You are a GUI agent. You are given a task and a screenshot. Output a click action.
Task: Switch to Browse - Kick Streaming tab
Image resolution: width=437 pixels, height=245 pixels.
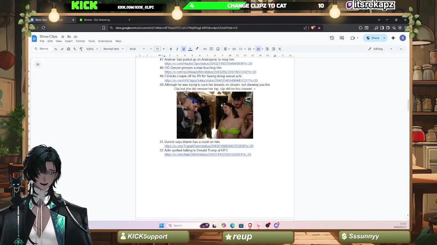pyautogui.click(x=97, y=20)
